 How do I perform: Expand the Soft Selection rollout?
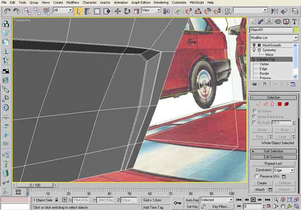click(x=273, y=151)
